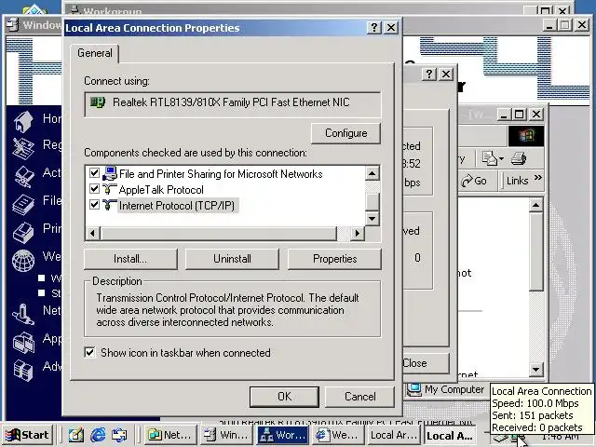Open Properties for the selected component
Screen dimensions: 596x447
coord(334,259)
